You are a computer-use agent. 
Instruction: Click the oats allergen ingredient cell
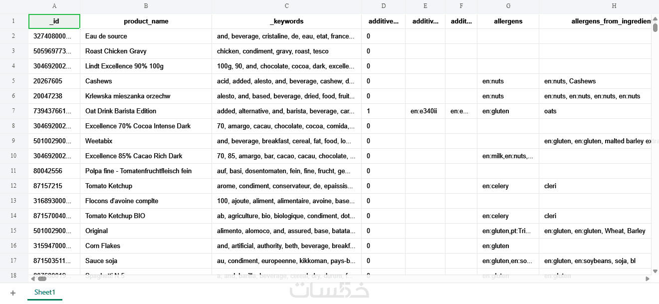(x=595, y=111)
